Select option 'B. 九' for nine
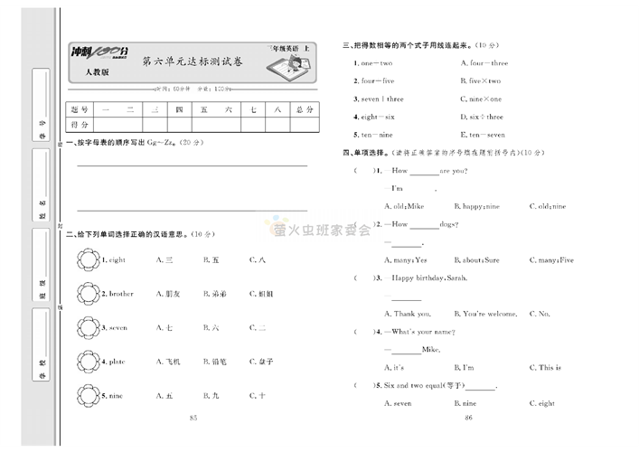This screenshot has width=639, height=452. [211, 395]
